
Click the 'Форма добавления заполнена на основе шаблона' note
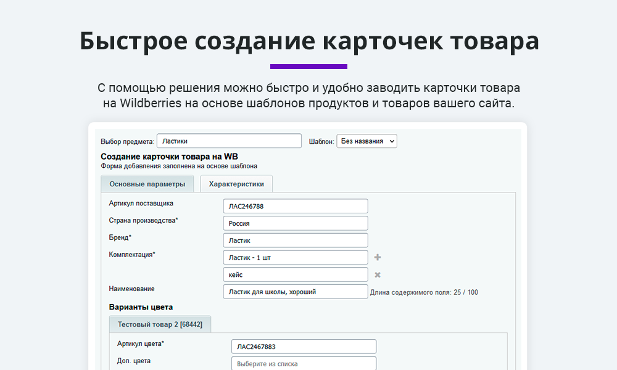(x=179, y=166)
